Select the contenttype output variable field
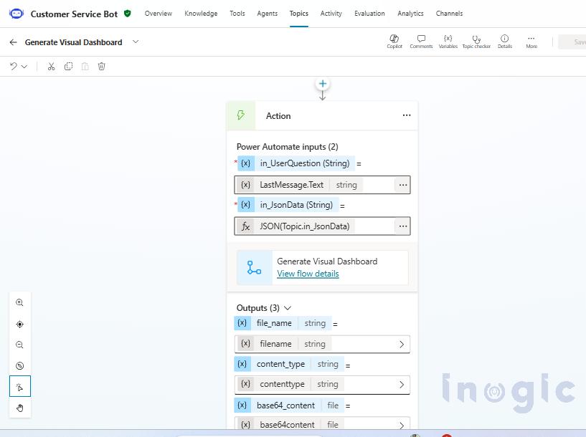 point(322,385)
